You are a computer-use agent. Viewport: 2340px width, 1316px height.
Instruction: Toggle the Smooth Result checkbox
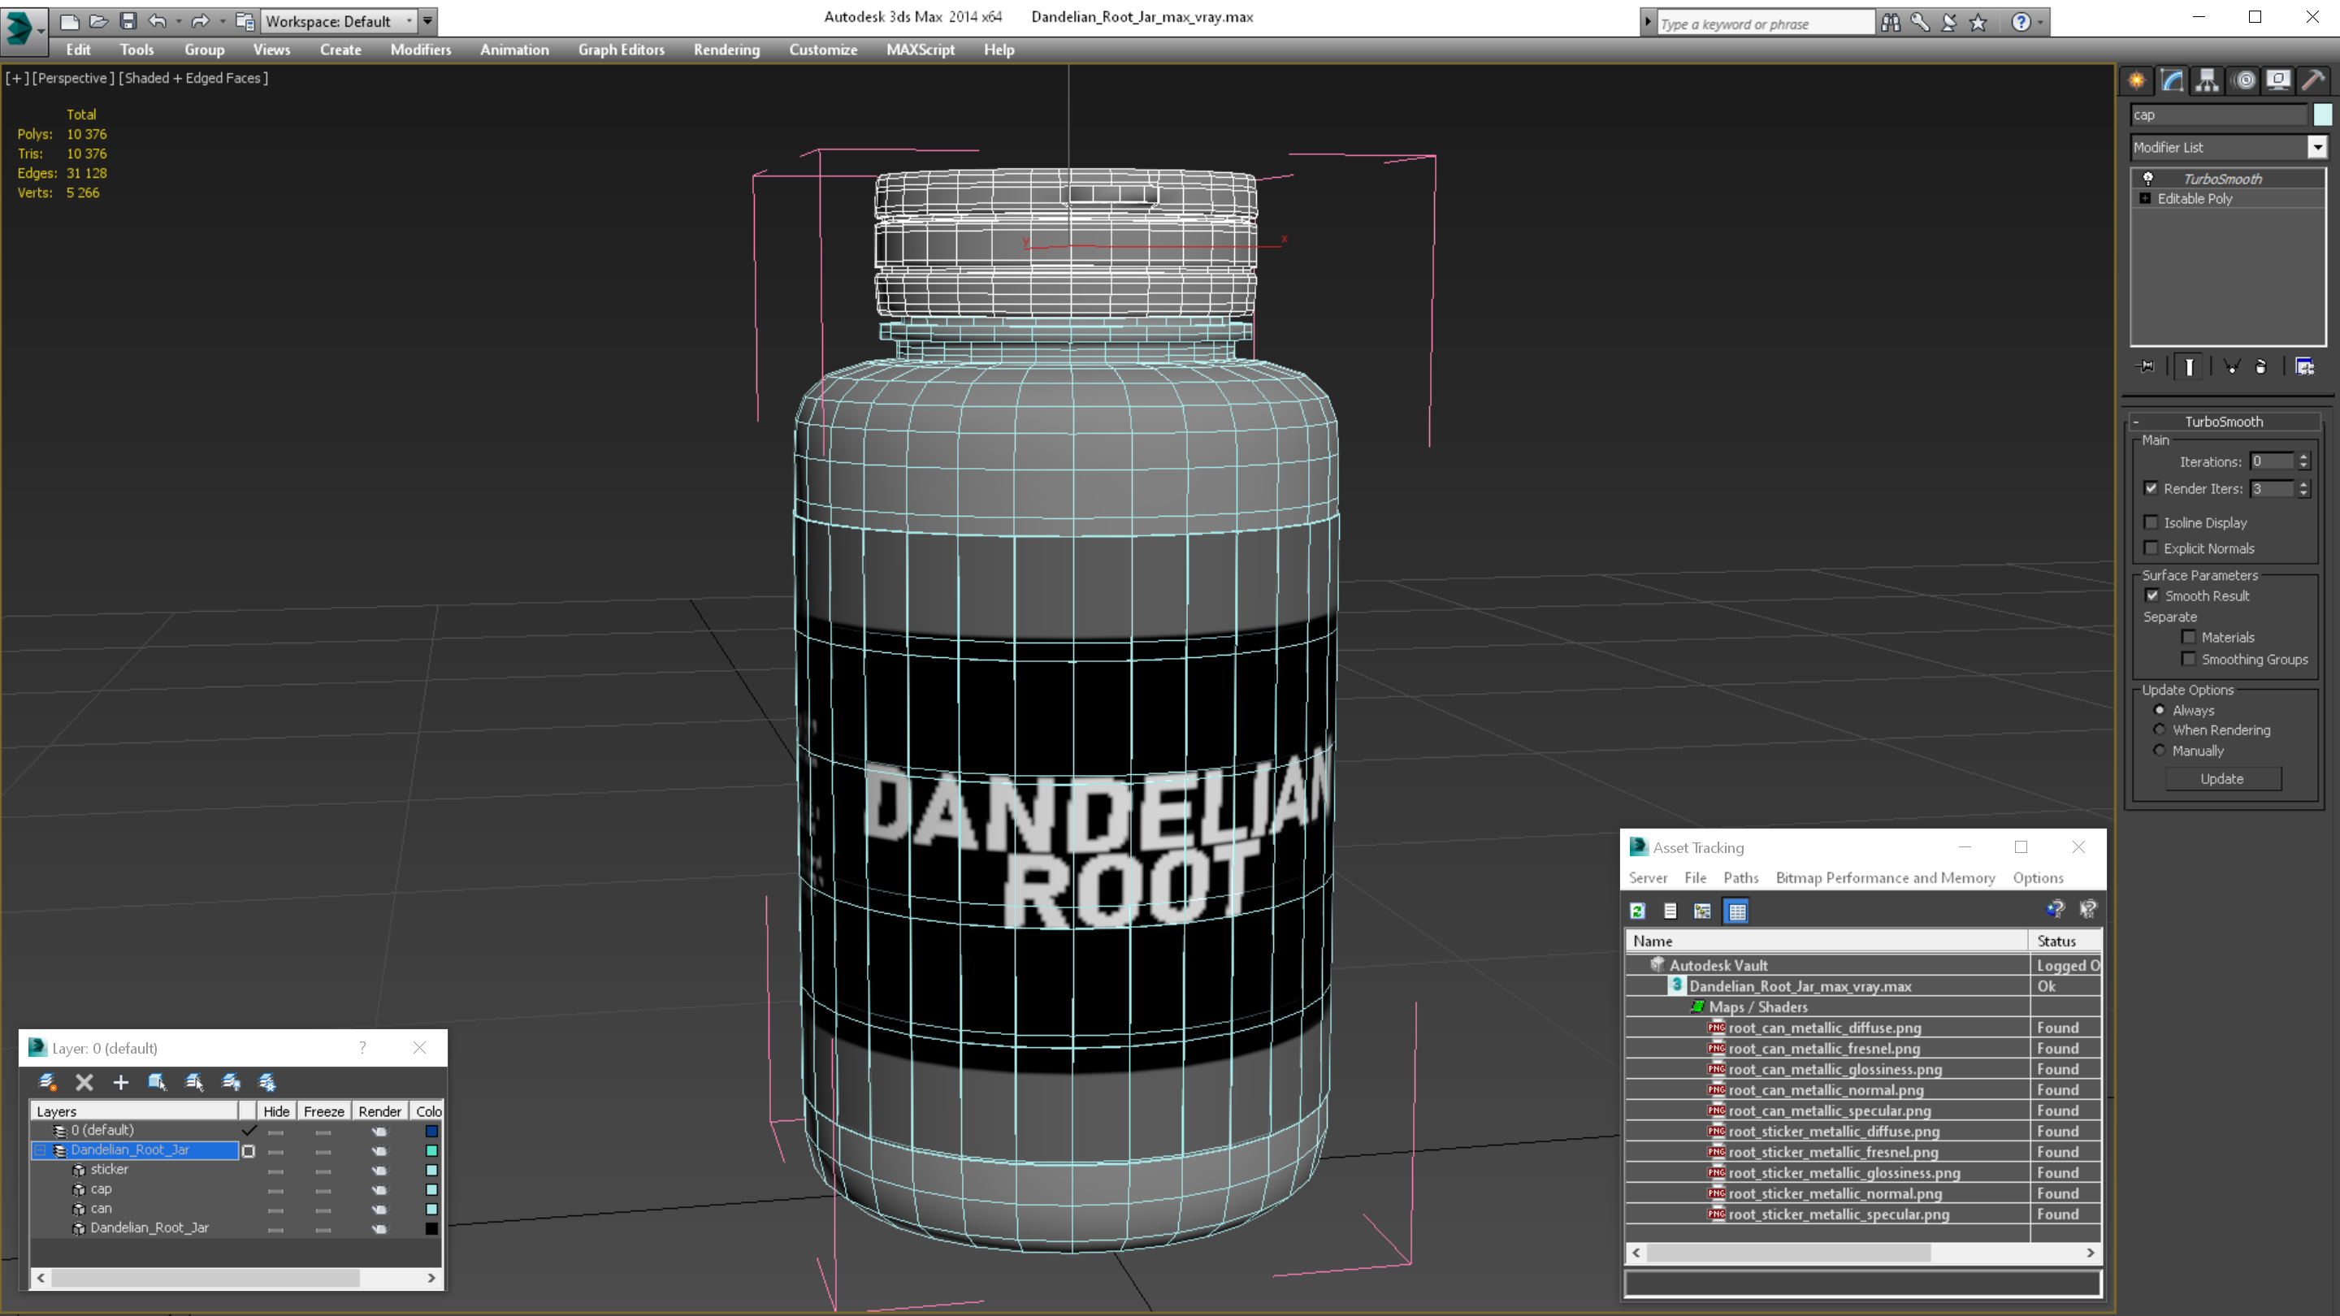[2152, 595]
